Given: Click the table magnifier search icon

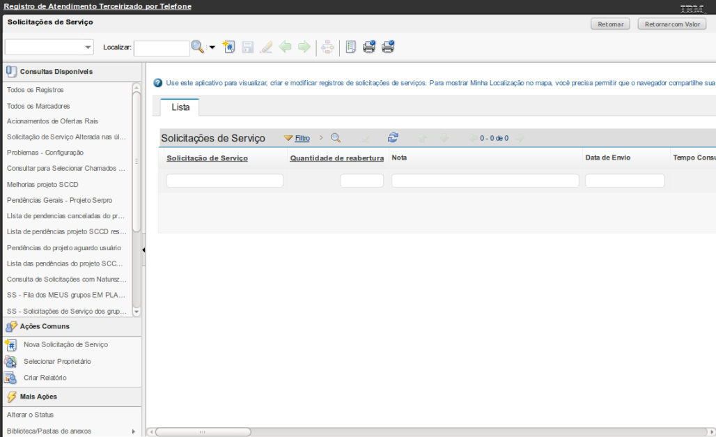Looking at the screenshot, I should pos(335,138).
